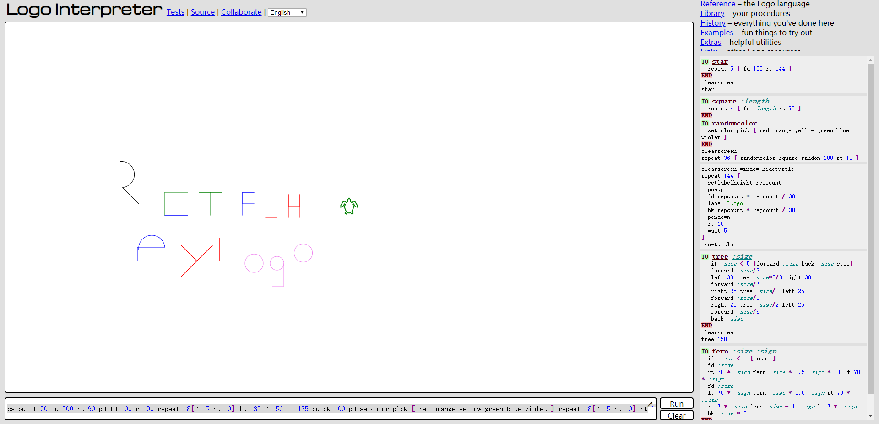879x424 pixels.
Task: Open the Tests link
Action: (x=175, y=12)
